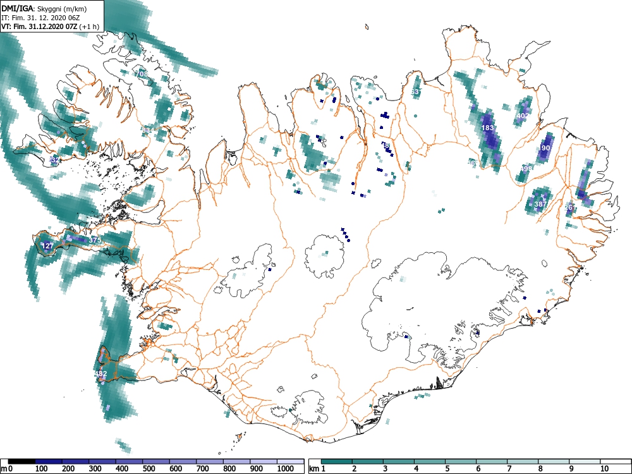Screen dimensions: 632x474
Task: Click the '560' visibility value label
Action: tap(473, 163)
